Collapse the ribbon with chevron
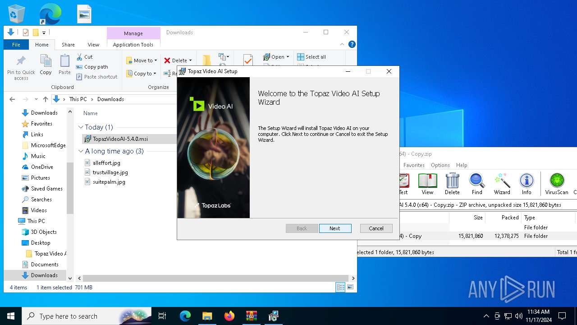This screenshot has width=577, height=325. pos(342,44)
